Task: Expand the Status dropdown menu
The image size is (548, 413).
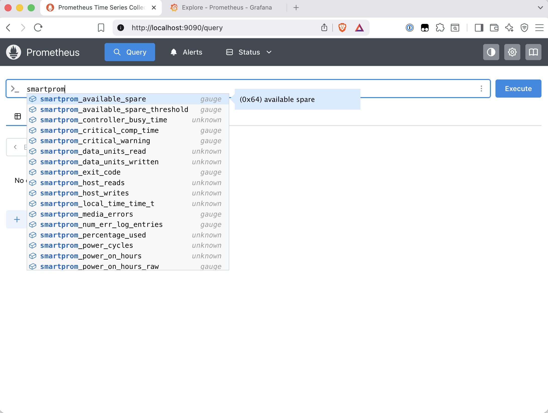Action: tap(249, 52)
